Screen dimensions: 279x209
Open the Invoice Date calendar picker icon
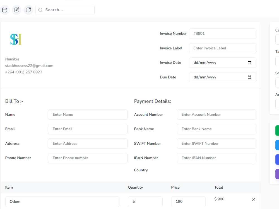tap(249, 62)
